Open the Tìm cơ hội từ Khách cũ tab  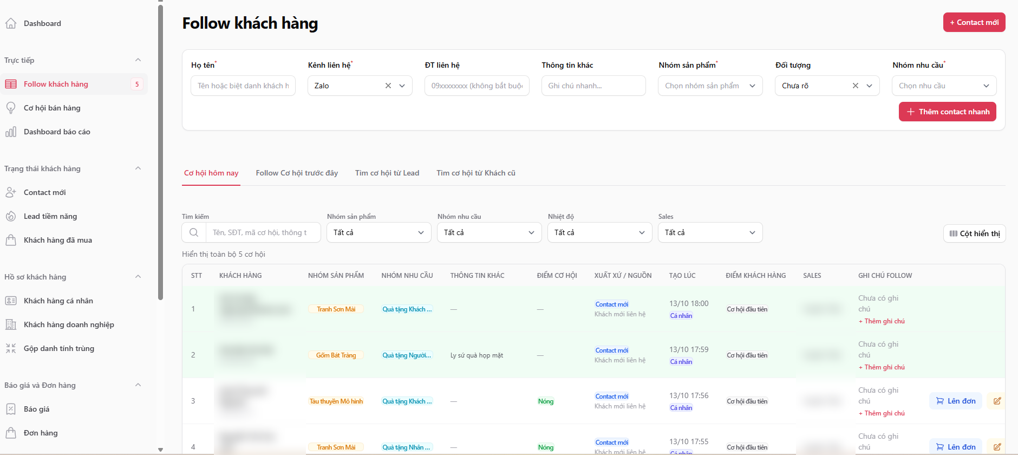click(x=476, y=173)
